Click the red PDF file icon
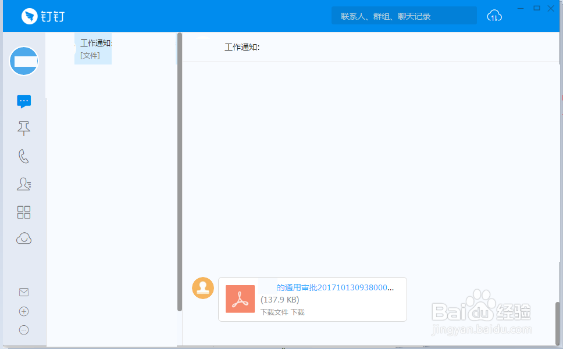Screen dimensions: 563x349 (x=240, y=299)
